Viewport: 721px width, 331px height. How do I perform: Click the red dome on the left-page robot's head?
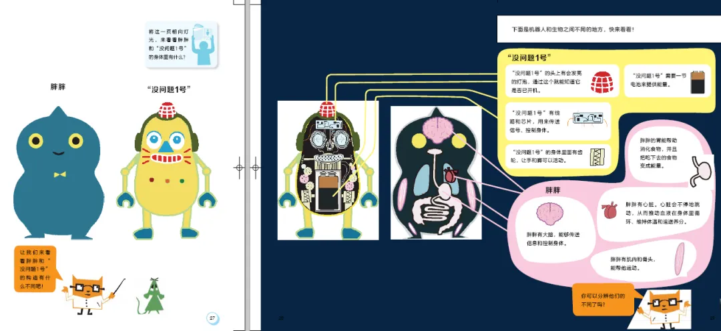click(168, 110)
